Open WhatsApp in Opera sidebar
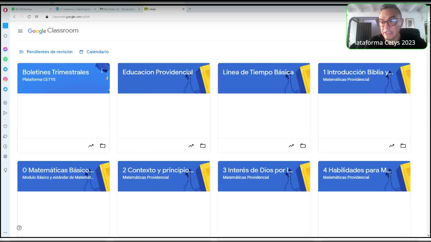The width and height of the screenshot is (431, 242). (x=5, y=59)
